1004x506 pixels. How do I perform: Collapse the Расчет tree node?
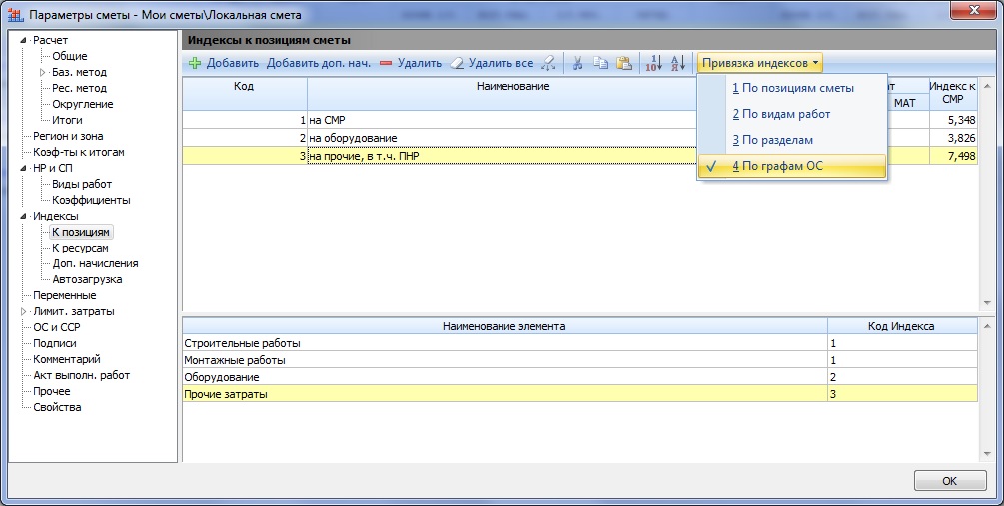[23, 40]
